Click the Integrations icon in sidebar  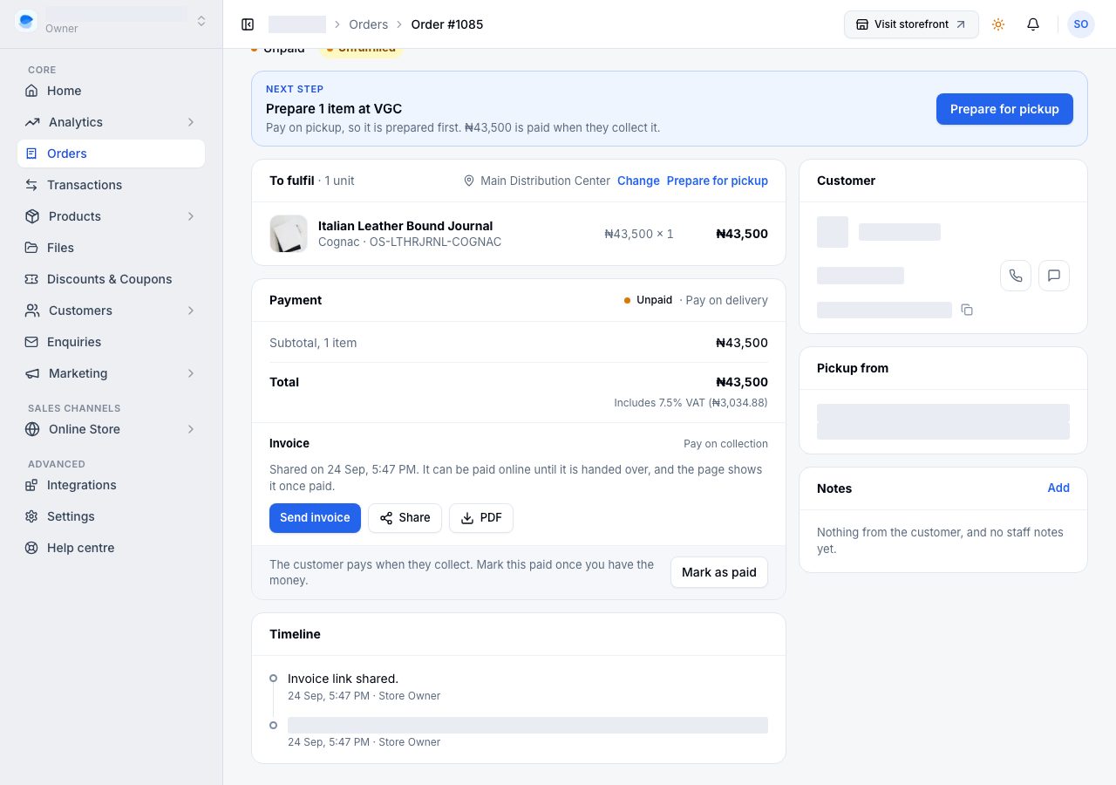[32, 485]
